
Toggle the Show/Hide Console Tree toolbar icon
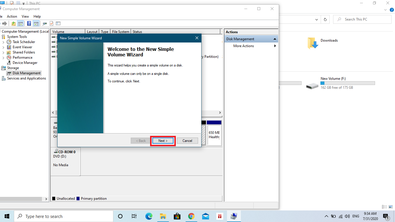pos(20,23)
